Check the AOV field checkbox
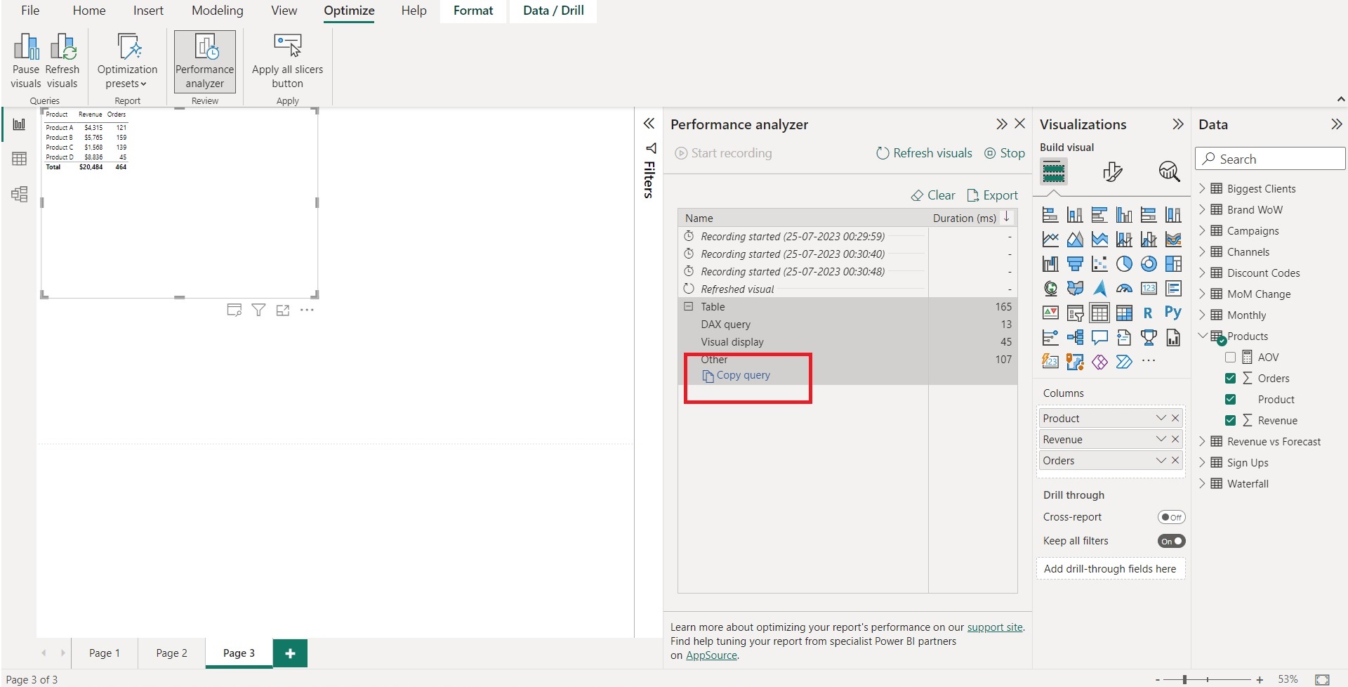This screenshot has height=687, width=1348. (1230, 357)
